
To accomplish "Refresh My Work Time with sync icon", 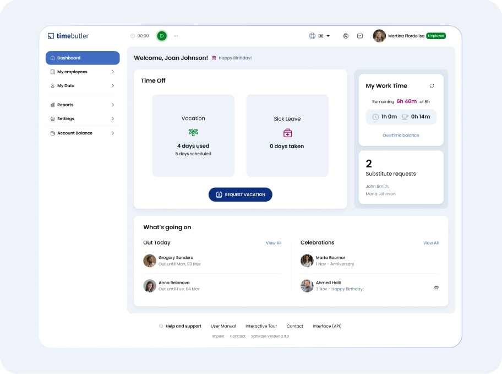I will click(x=432, y=86).
